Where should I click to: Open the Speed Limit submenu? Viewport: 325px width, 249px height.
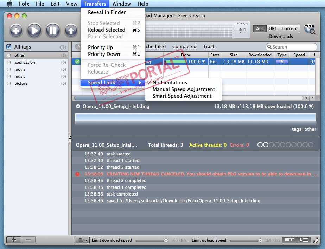point(113,83)
